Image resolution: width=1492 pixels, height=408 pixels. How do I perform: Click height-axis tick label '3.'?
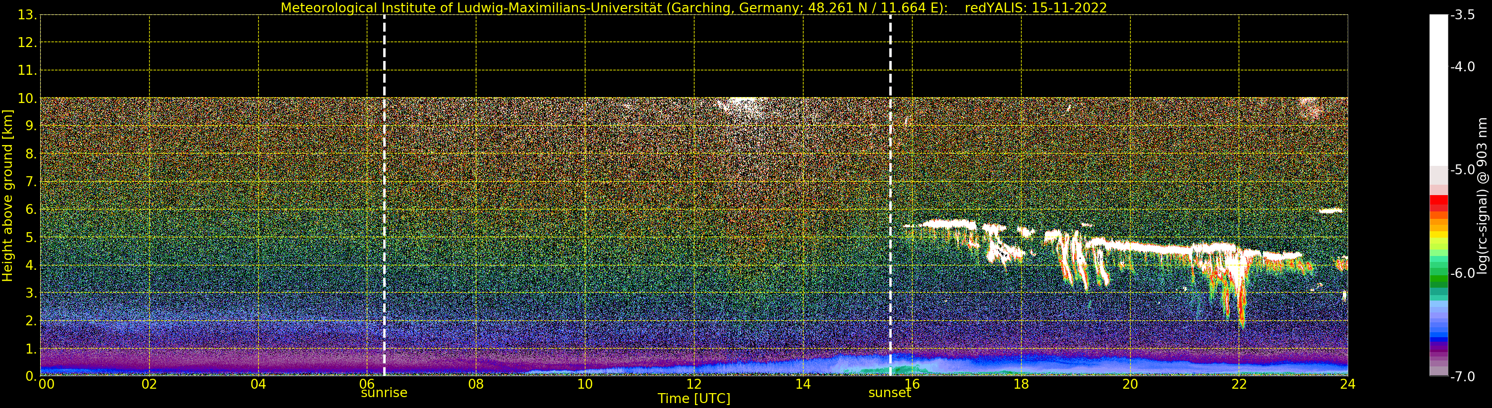(31, 294)
